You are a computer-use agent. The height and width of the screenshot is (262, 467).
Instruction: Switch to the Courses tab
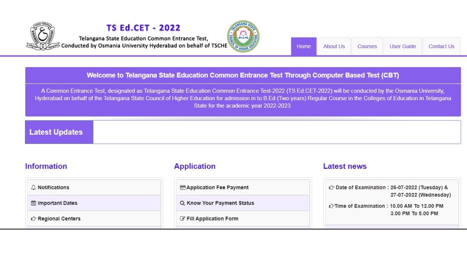coord(367,46)
